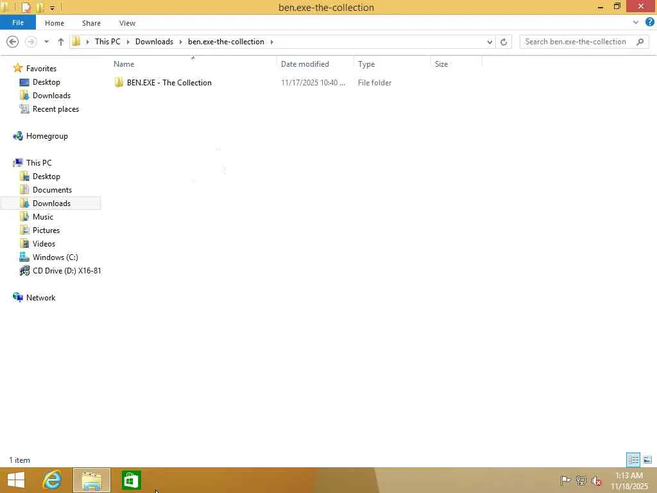Open Downloads under Favorites

click(51, 95)
